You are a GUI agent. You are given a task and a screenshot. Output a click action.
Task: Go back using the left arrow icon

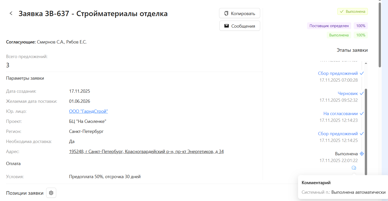pos(11,13)
